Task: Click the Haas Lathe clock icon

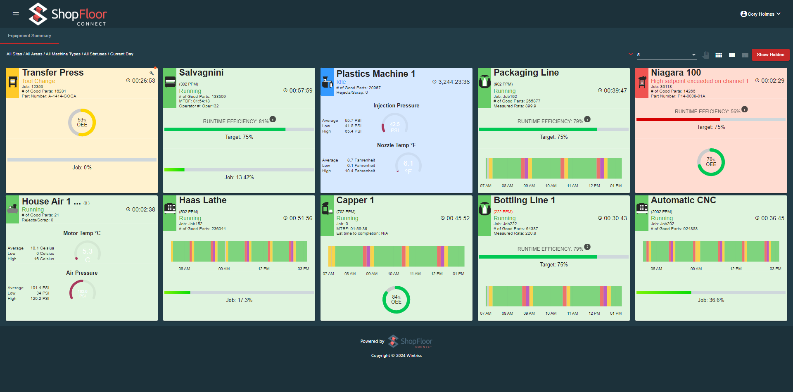Action: click(285, 218)
